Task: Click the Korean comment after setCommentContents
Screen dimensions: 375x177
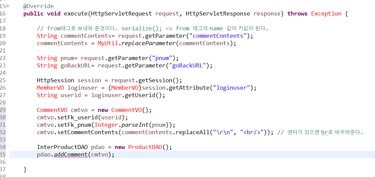Action: [320, 132]
